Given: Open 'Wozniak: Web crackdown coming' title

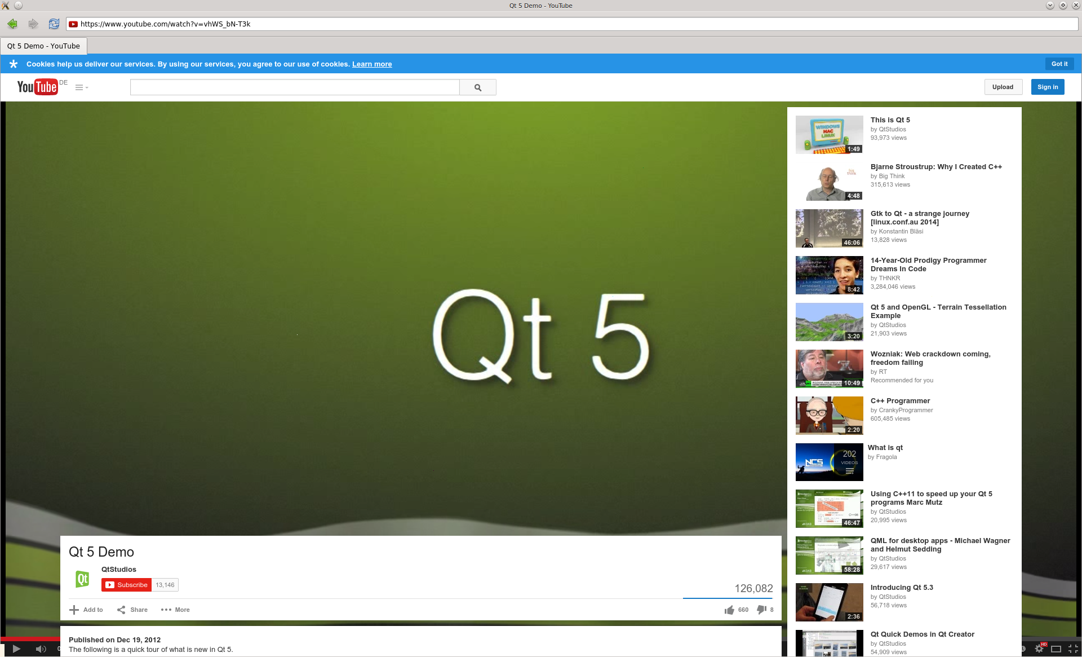Looking at the screenshot, I should (x=930, y=358).
